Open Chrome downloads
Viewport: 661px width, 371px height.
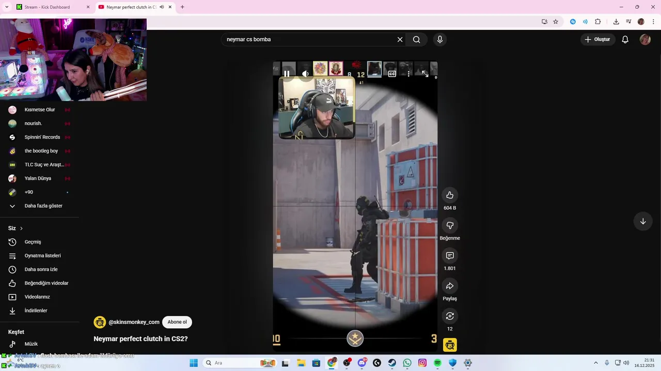[x=616, y=22]
